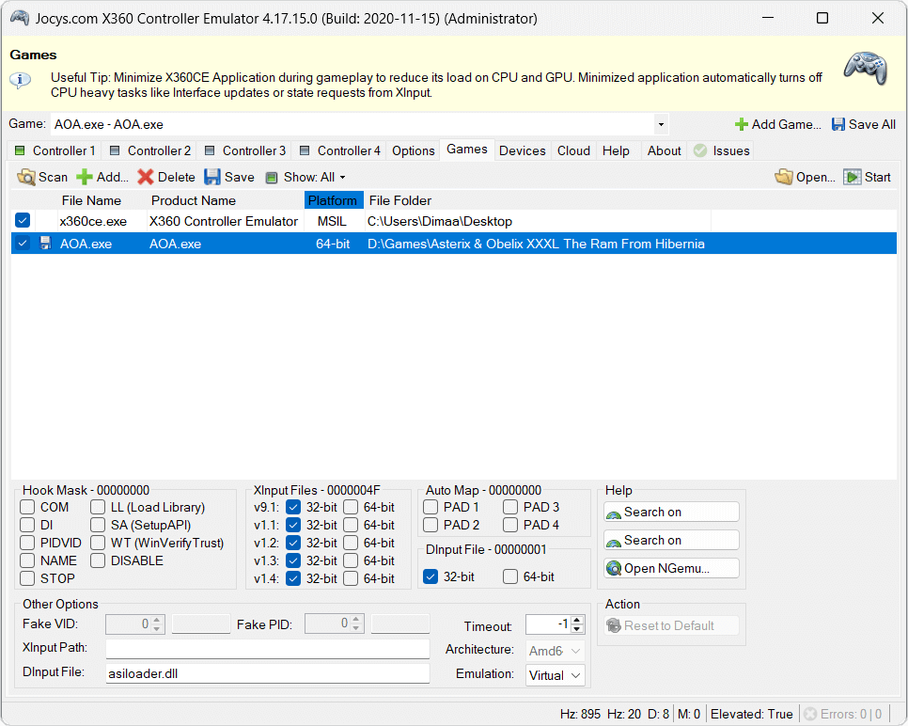Image resolution: width=908 pixels, height=726 pixels.
Task: Click the floppy disk Save icon in the toolbar
Action: (x=212, y=177)
